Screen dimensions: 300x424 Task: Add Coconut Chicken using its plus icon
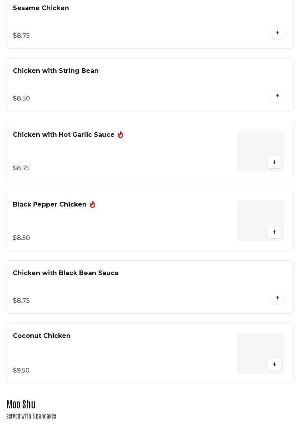pyautogui.click(x=274, y=364)
